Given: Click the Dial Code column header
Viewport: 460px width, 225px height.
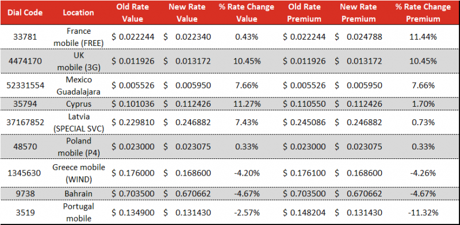Looking at the screenshot, I should coord(25,13).
